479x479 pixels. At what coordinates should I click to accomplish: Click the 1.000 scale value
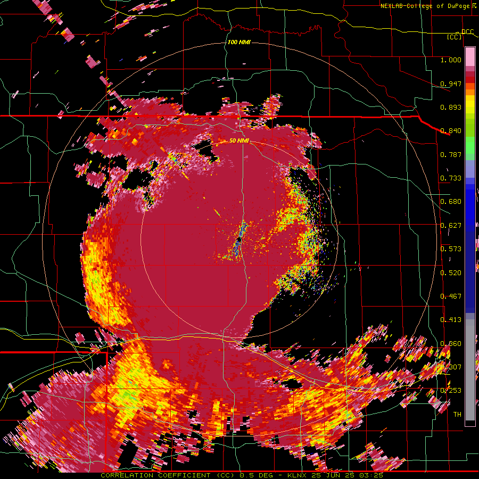point(451,60)
